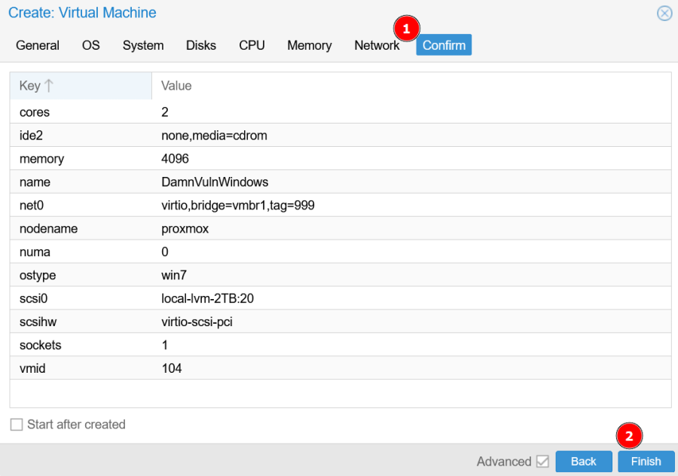Select the Disks tab
Image resolution: width=678 pixels, height=476 pixels.
(x=201, y=45)
